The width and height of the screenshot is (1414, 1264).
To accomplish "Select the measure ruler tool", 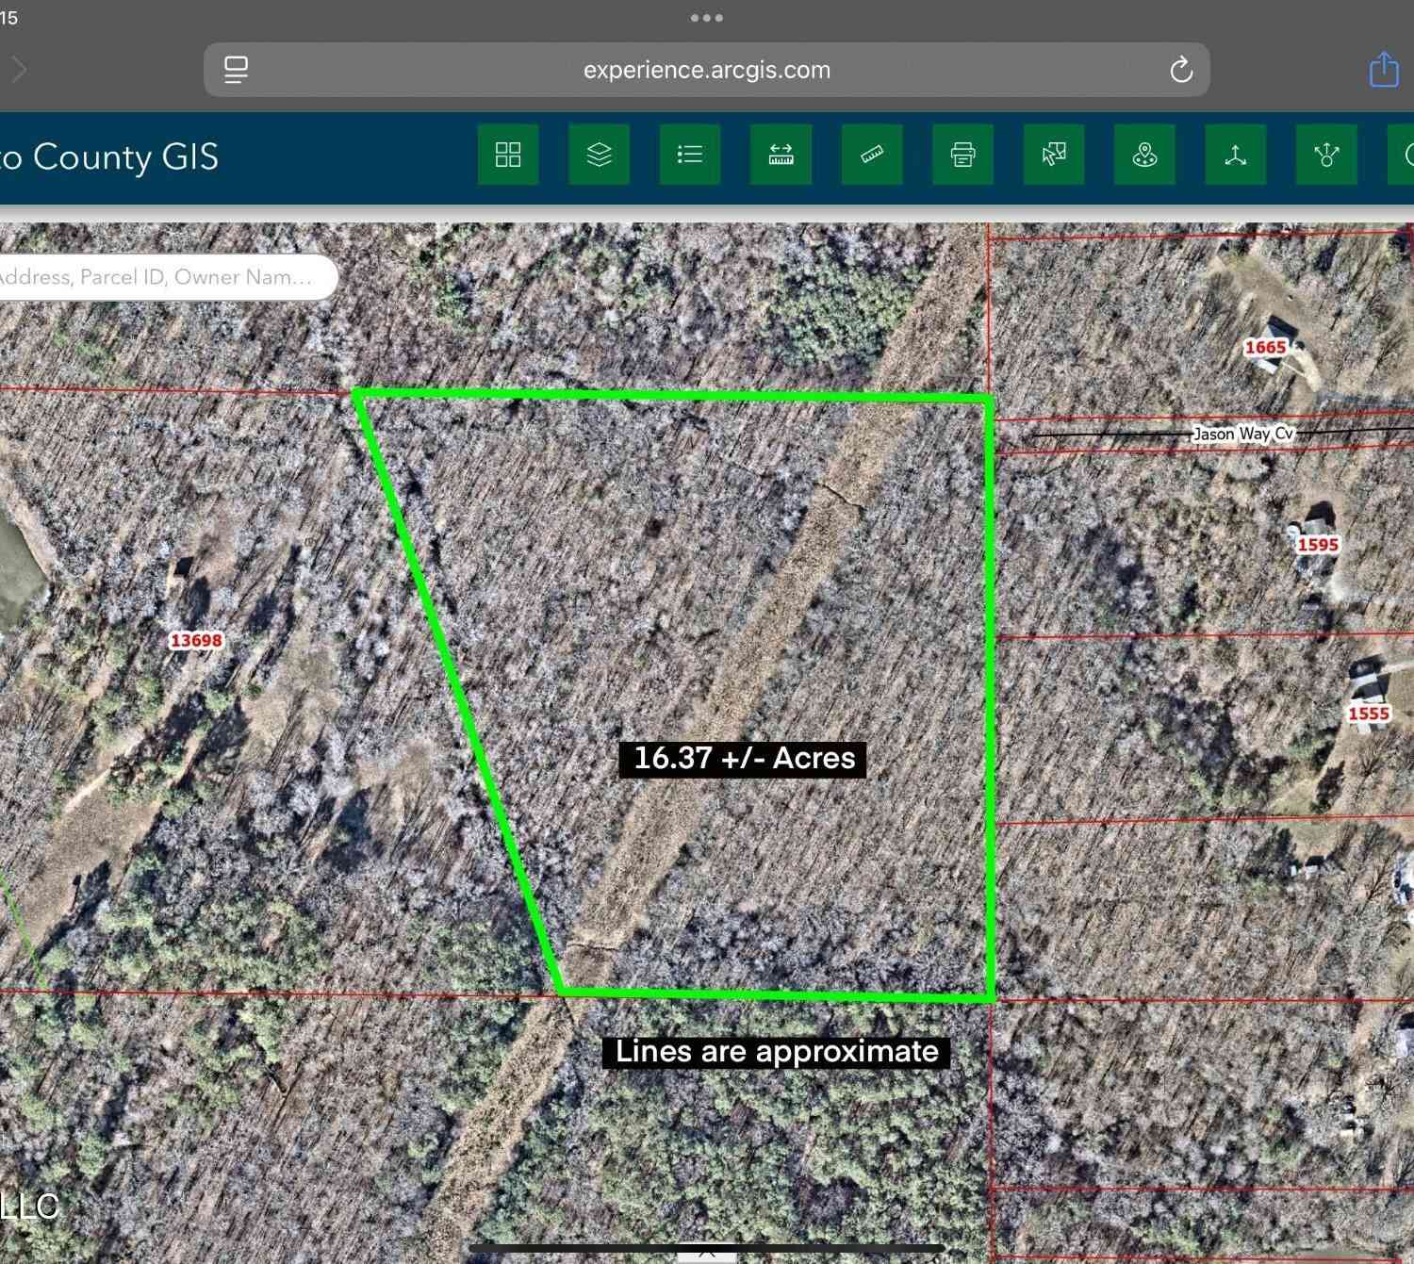I will click(x=872, y=155).
